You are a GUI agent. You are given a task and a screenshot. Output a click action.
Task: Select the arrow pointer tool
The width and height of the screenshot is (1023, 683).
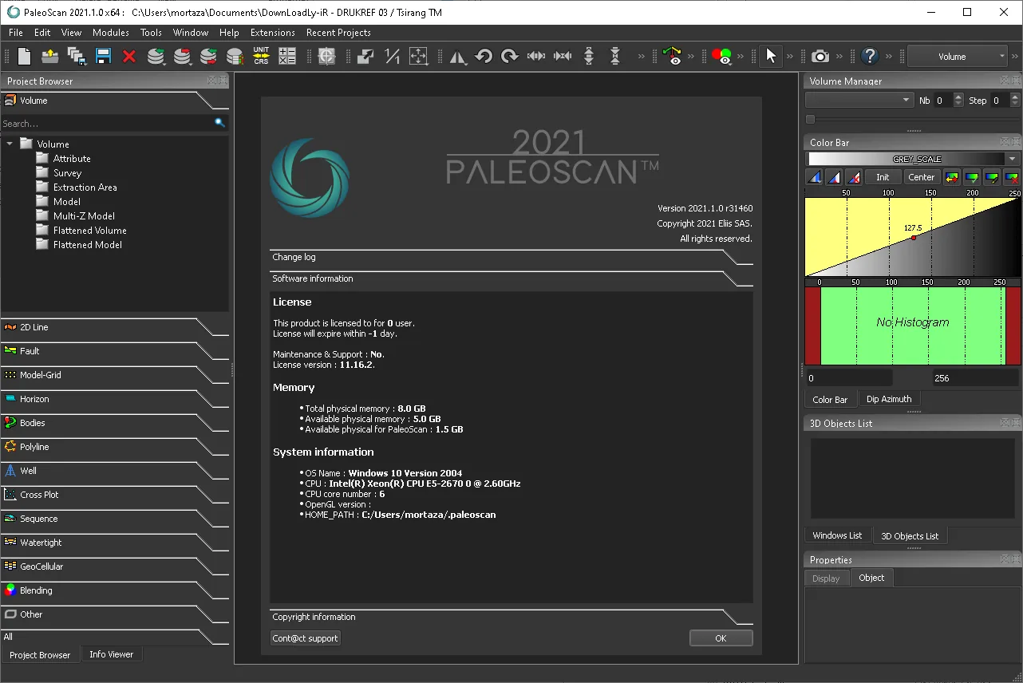[x=770, y=56]
